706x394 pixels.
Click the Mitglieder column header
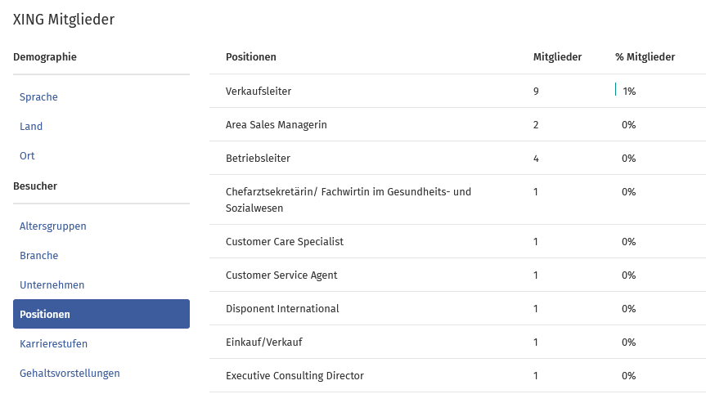point(557,57)
